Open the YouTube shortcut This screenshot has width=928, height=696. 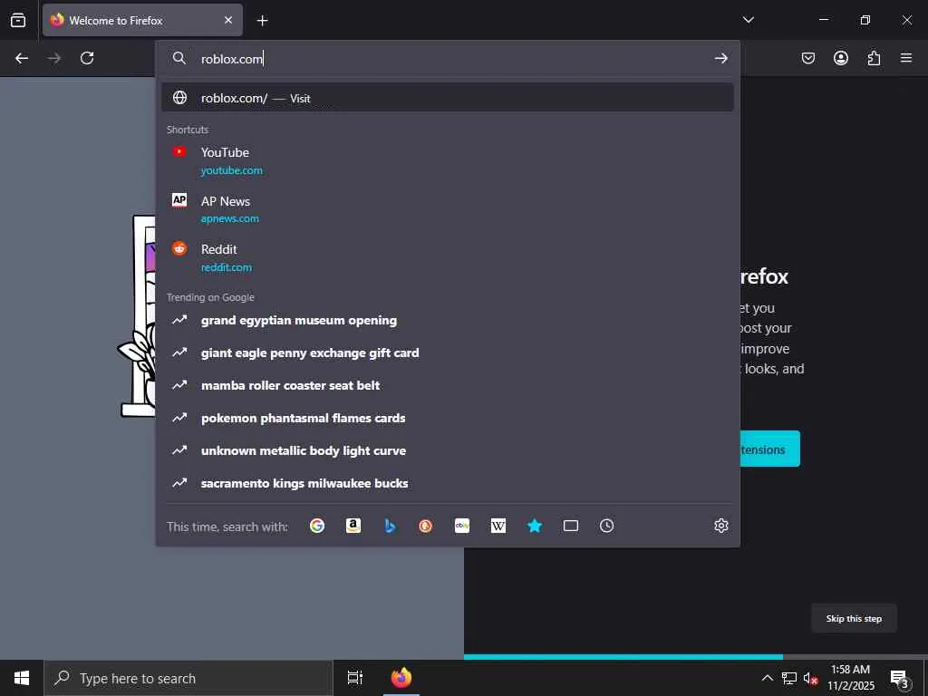[x=448, y=161]
